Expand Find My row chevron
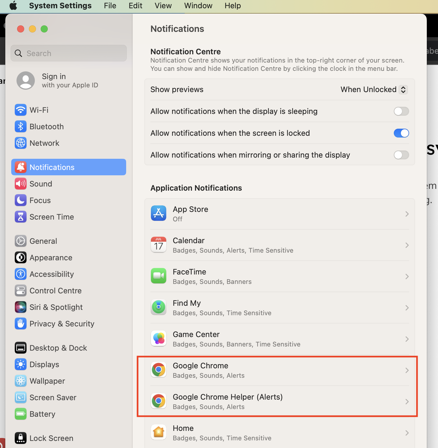This screenshot has height=448, width=438. point(407,308)
